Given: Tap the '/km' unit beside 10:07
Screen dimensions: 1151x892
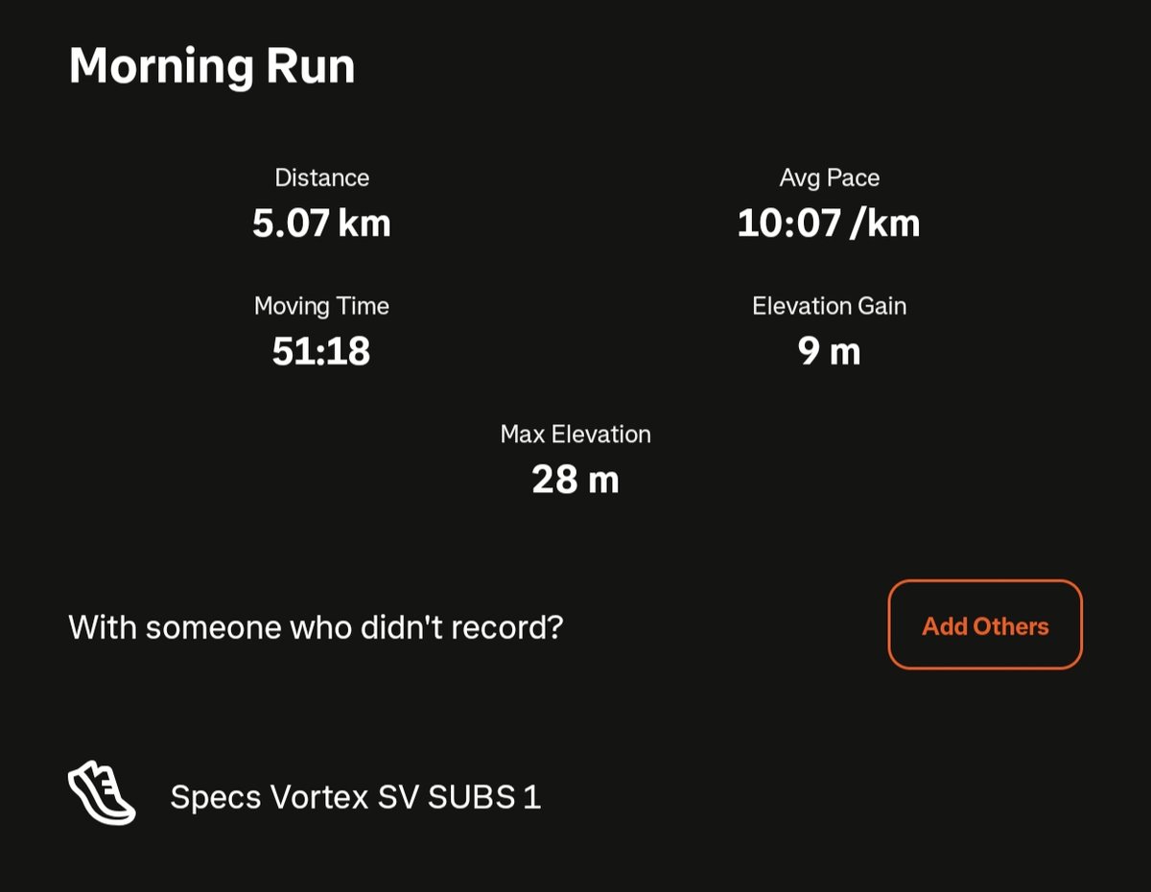Looking at the screenshot, I should coord(885,223).
